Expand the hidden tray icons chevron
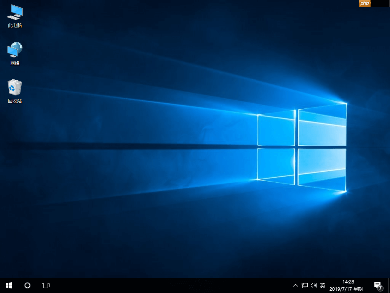The image size is (390, 293). (295, 285)
